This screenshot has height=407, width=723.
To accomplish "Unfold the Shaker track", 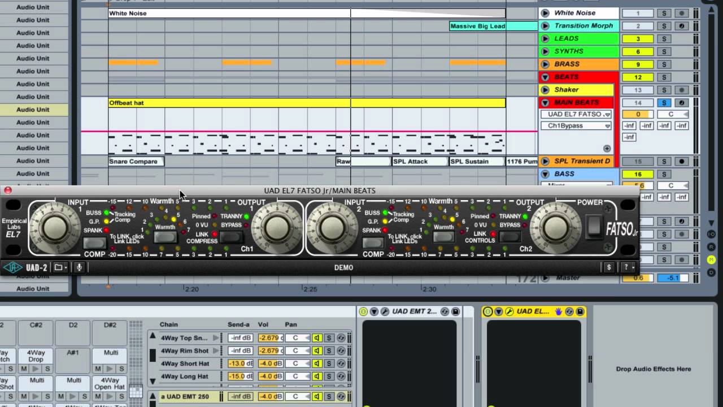I will pos(545,90).
